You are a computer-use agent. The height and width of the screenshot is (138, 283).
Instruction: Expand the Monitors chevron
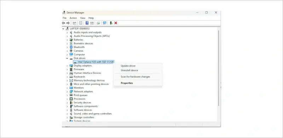(67, 88)
